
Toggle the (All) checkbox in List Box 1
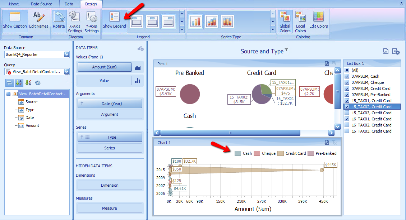tap(347, 70)
